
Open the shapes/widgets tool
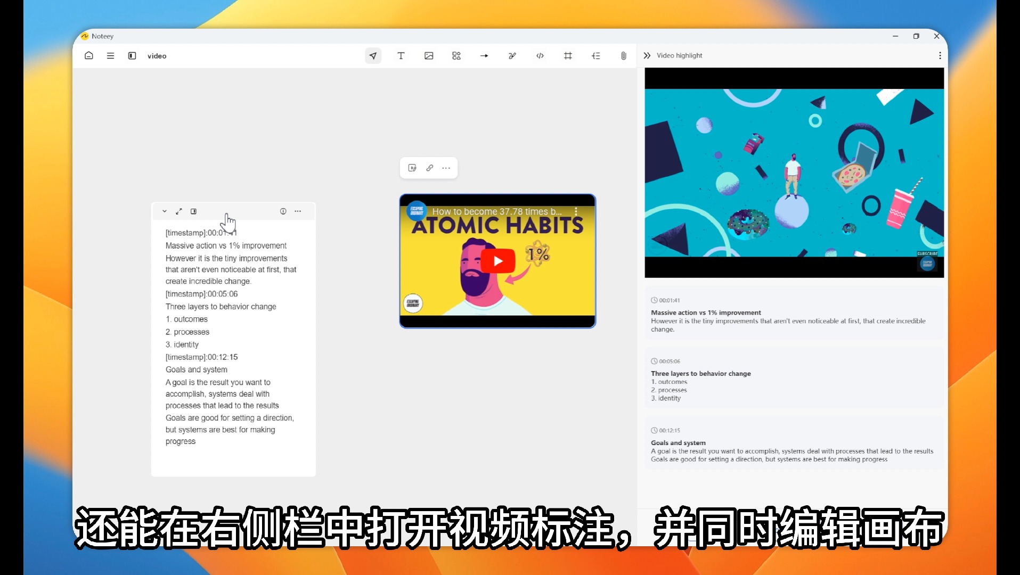(456, 55)
